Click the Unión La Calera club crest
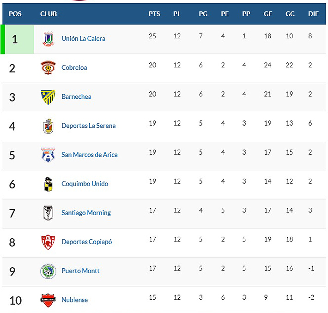Viewport: 328px width, 313px height. click(x=48, y=39)
